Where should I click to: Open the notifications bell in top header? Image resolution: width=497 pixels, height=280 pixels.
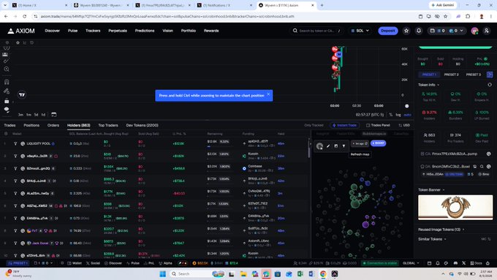click(x=419, y=31)
